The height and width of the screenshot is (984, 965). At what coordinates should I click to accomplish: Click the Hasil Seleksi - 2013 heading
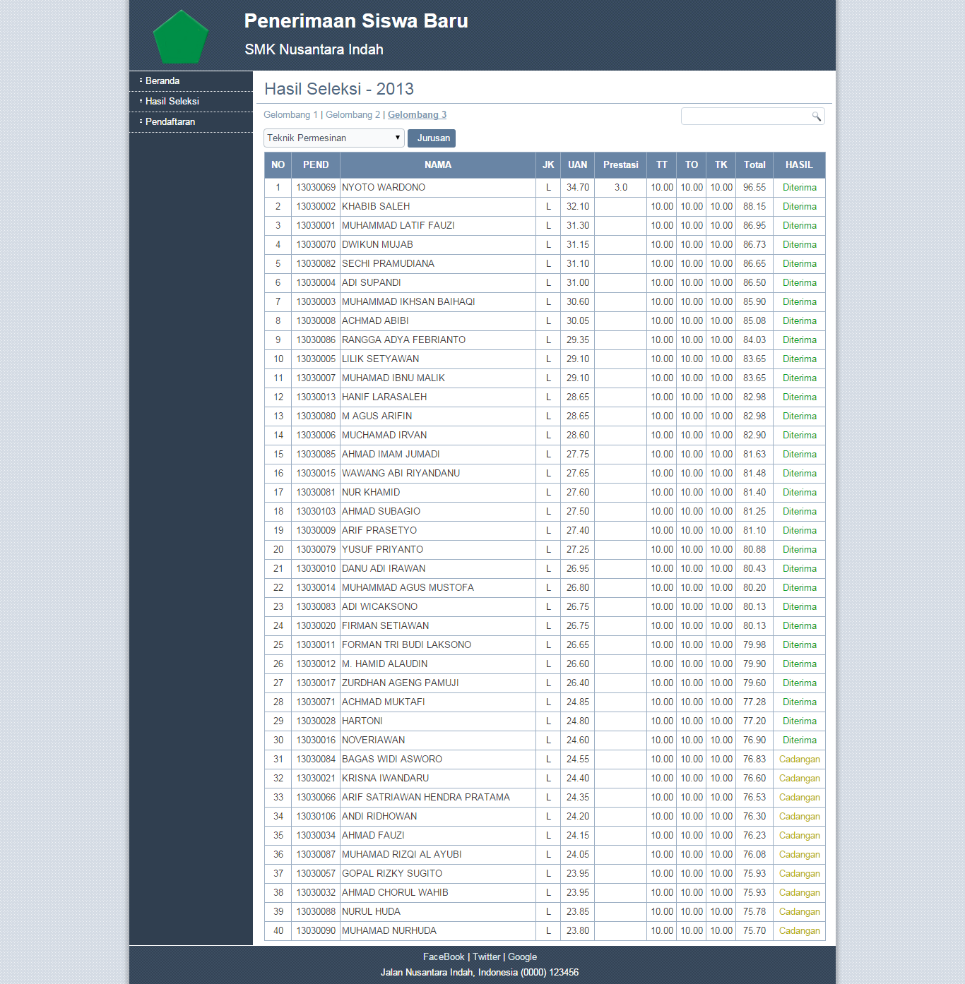click(339, 89)
